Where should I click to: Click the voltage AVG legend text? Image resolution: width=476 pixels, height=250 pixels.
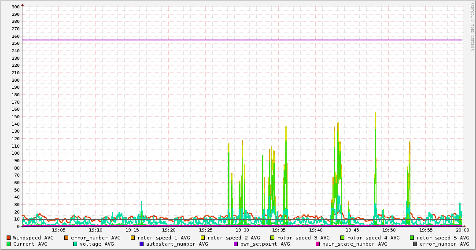(96, 244)
